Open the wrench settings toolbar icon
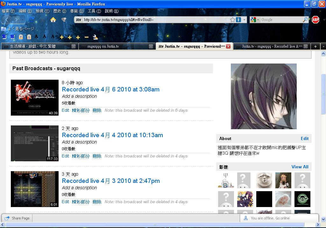This screenshot has width=326, height=228. click(x=95, y=37)
